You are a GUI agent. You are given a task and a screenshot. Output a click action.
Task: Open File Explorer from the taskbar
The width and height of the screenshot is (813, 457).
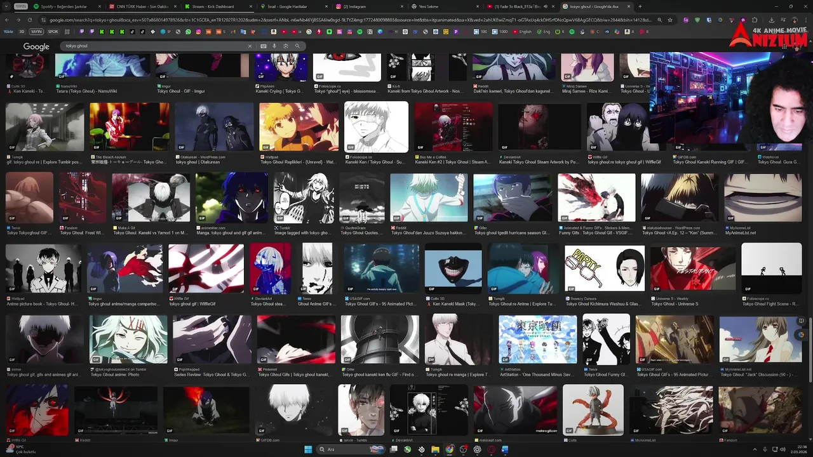(x=435, y=449)
